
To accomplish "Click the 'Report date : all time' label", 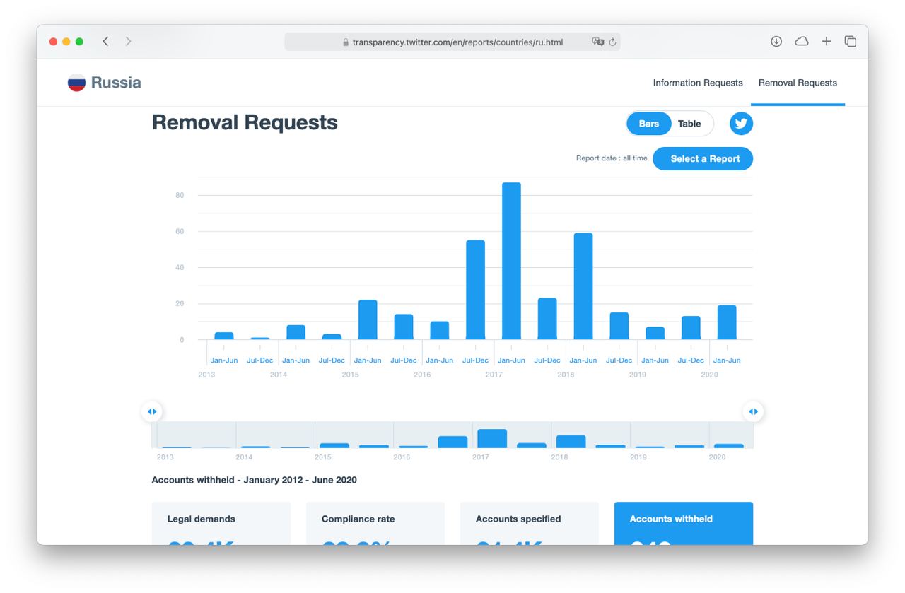I will (612, 158).
